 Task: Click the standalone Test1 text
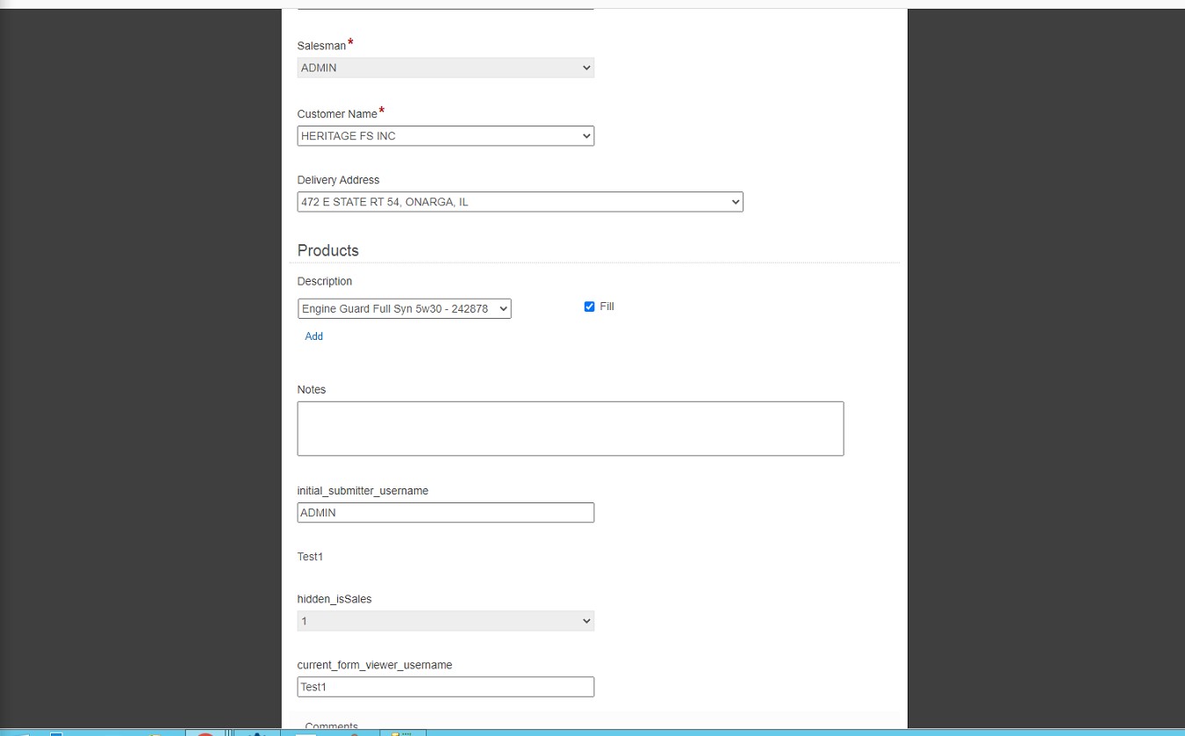[x=310, y=557]
